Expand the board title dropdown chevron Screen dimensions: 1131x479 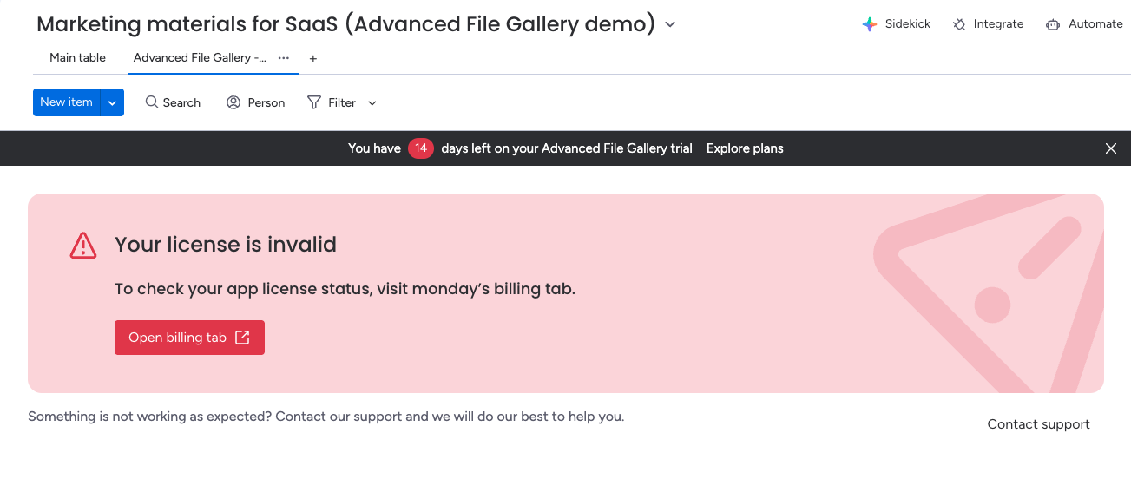coord(670,24)
